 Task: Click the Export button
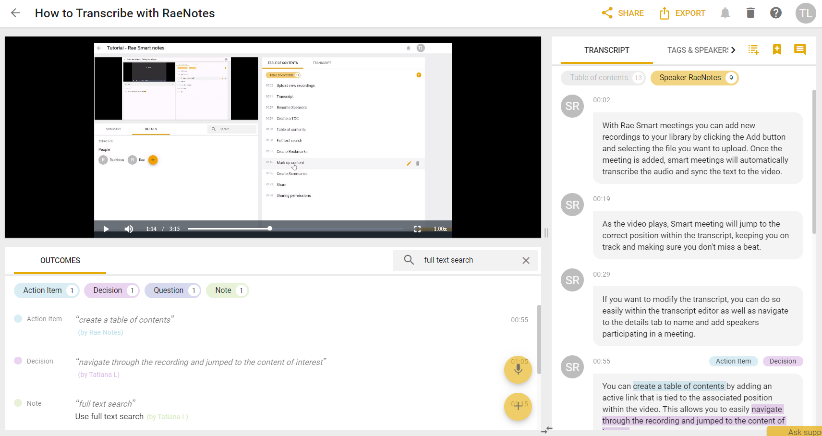682,13
